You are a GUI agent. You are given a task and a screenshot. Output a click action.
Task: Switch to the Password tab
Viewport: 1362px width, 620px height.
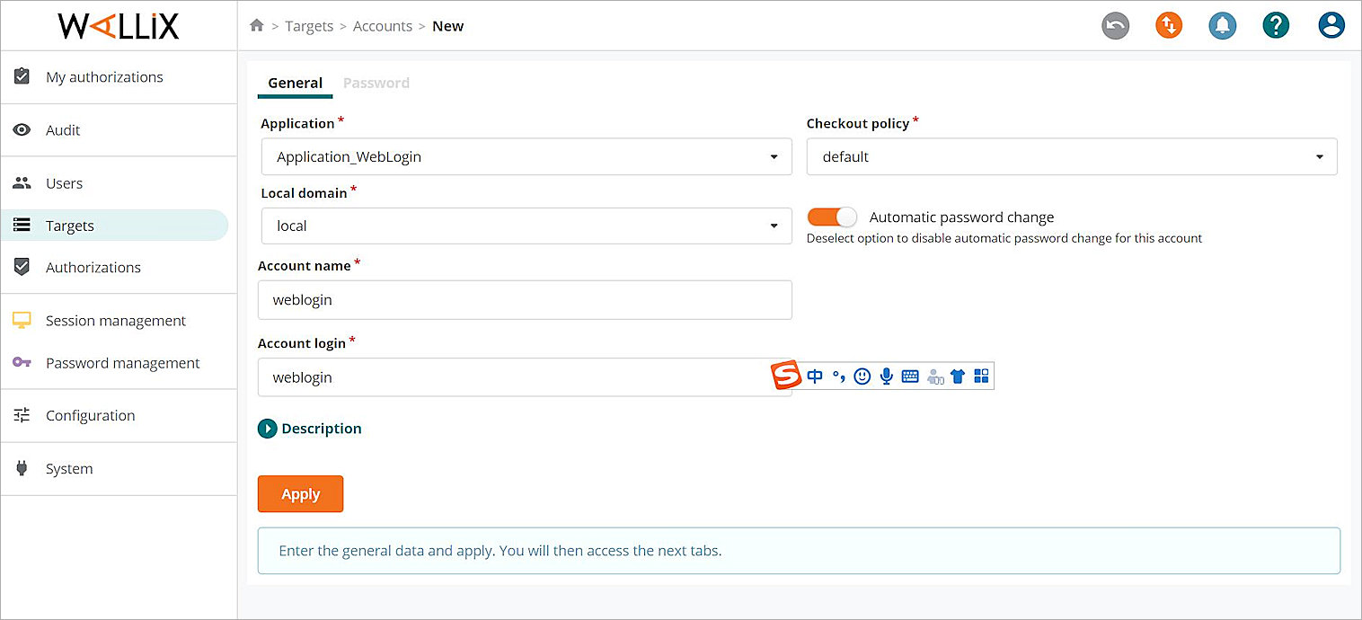tap(376, 82)
